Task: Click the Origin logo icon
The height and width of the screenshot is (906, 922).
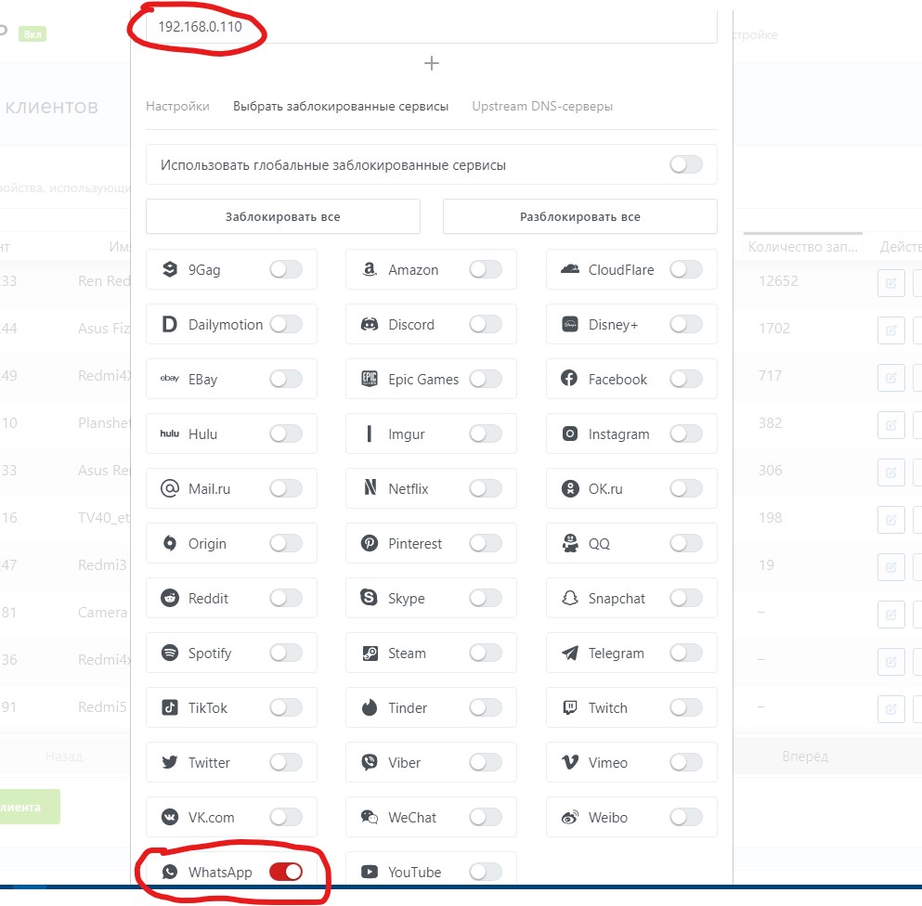Action: pyautogui.click(x=169, y=543)
